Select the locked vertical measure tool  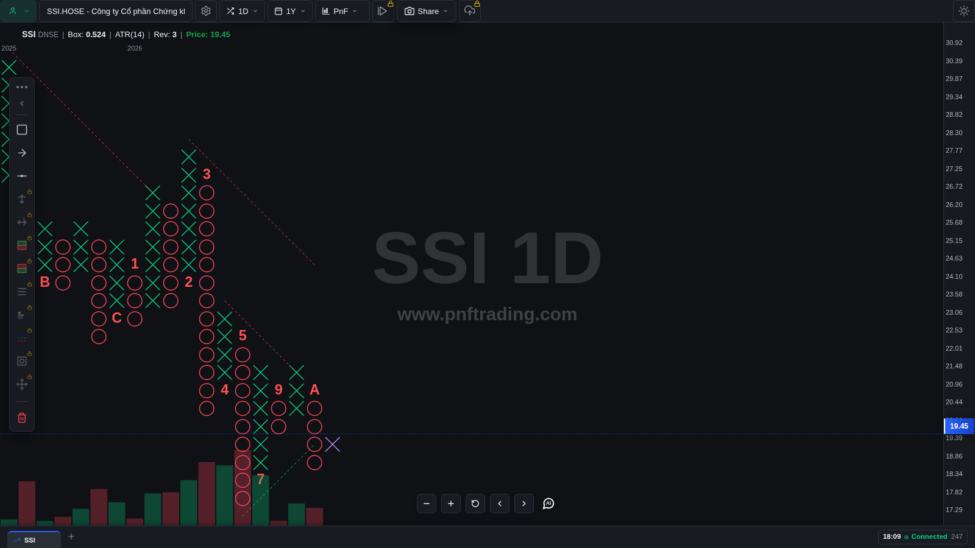(x=22, y=199)
